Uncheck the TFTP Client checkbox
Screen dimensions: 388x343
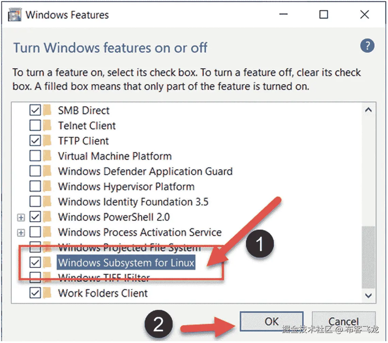coord(35,141)
